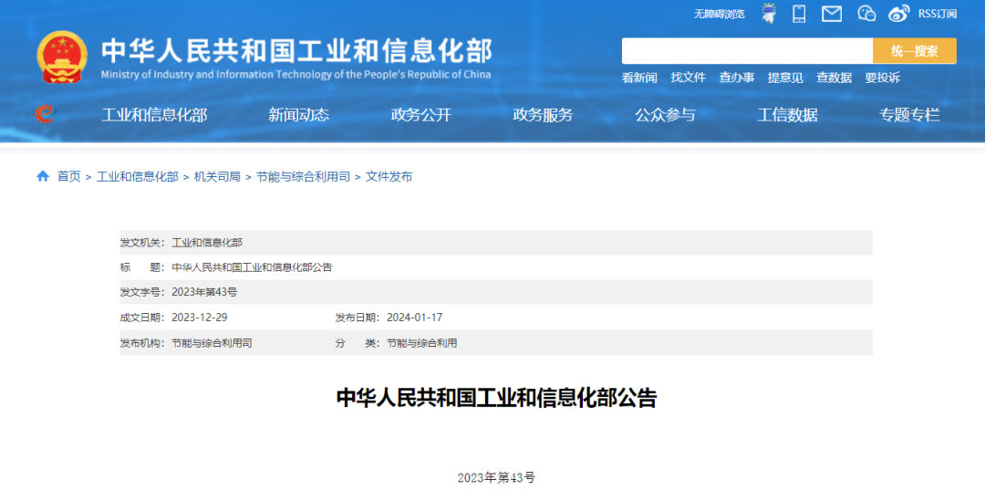This screenshot has width=985, height=501.
Task: Open the 专题专栏 navigation menu
Action: click(x=909, y=114)
